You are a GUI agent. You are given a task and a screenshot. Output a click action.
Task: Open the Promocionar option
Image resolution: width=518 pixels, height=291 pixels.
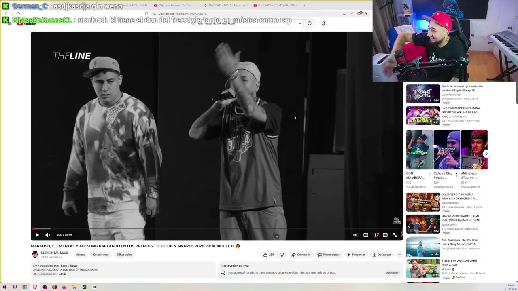pos(328,255)
